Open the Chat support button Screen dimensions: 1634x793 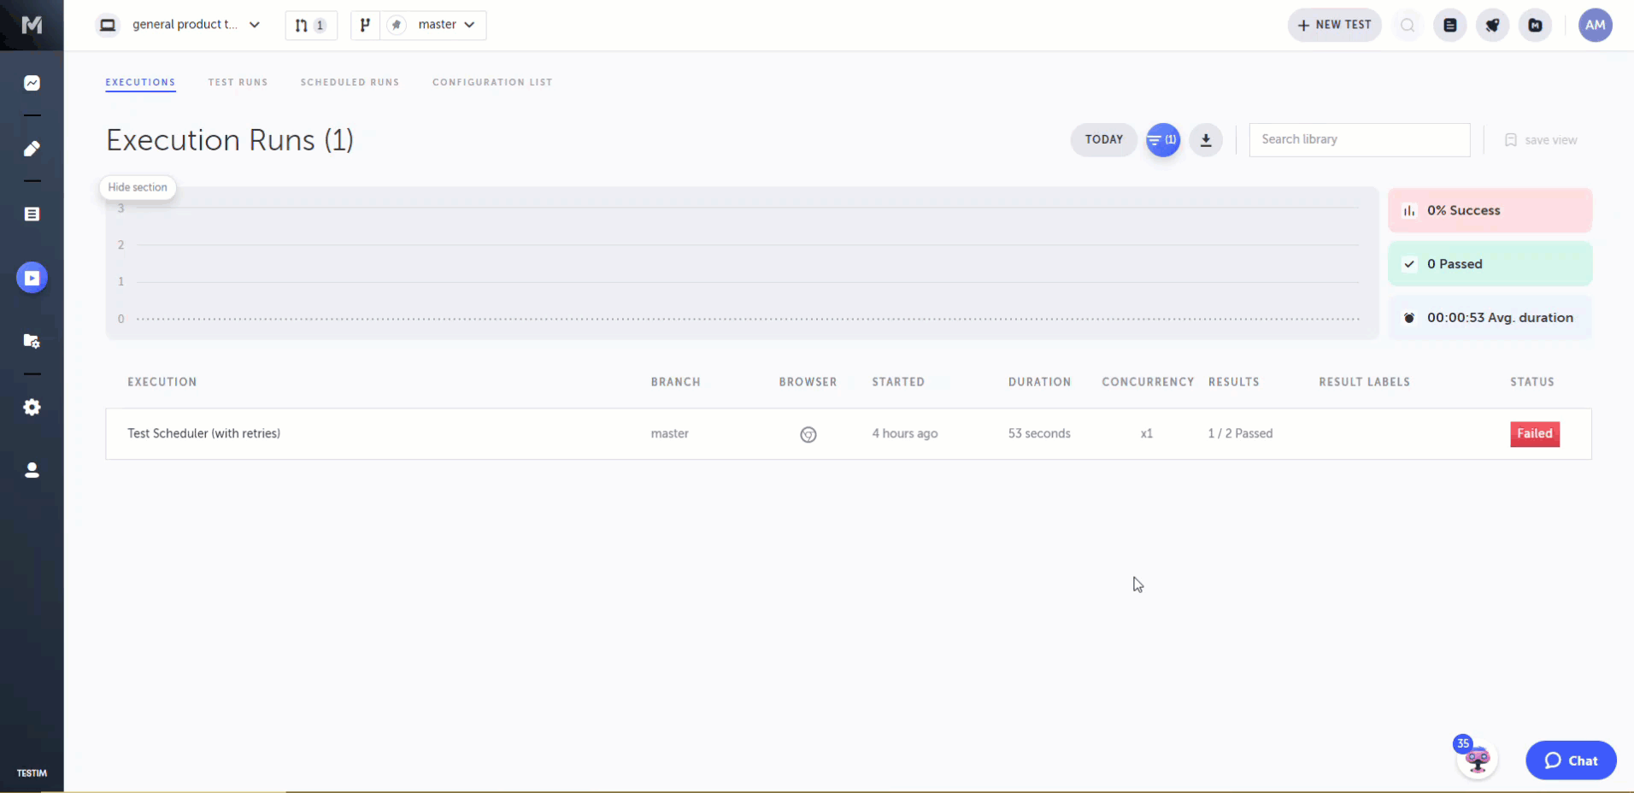tap(1571, 760)
